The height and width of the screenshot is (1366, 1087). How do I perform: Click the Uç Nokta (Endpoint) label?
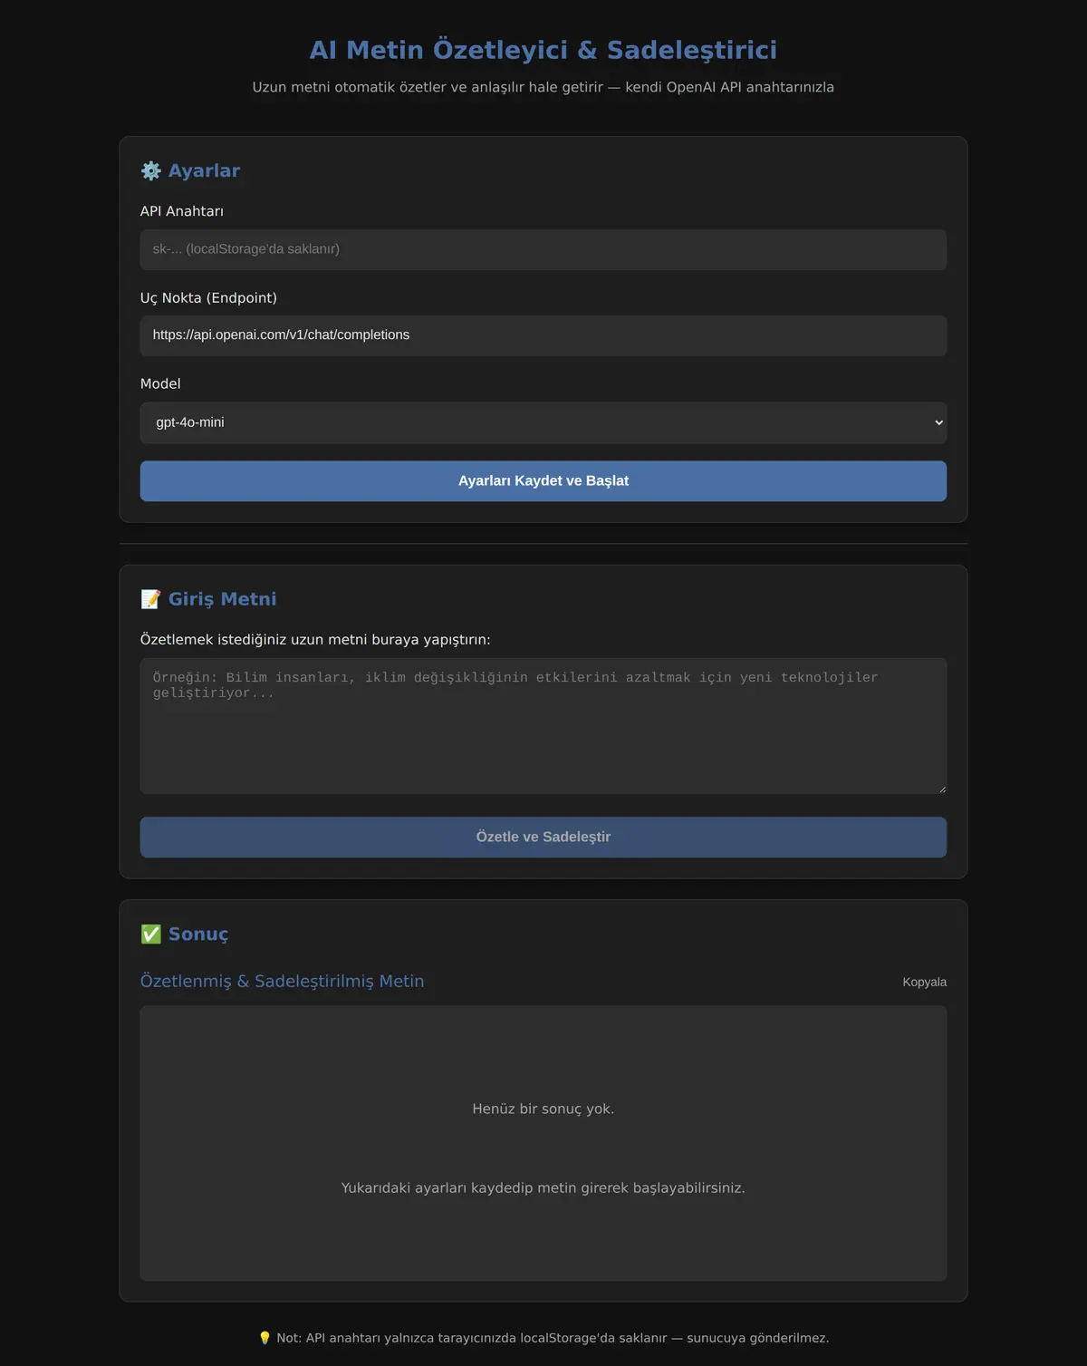(208, 298)
